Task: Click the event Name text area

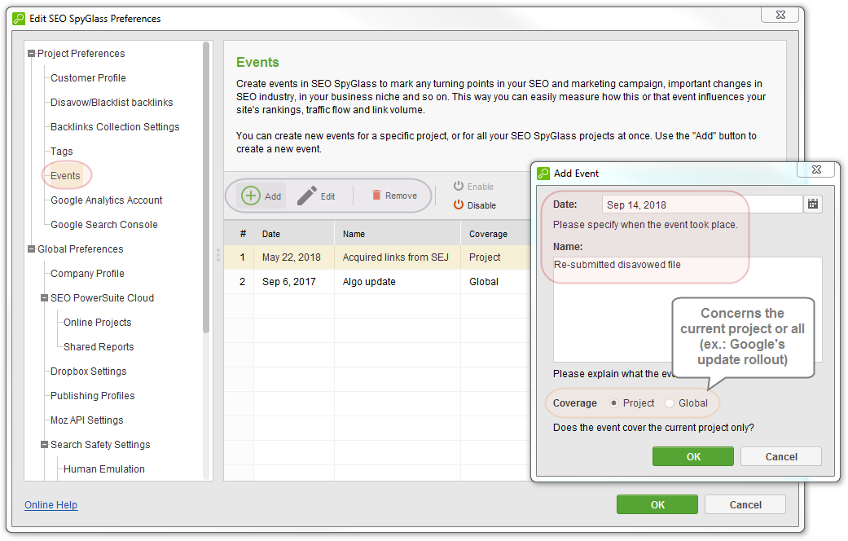Action: [688, 310]
